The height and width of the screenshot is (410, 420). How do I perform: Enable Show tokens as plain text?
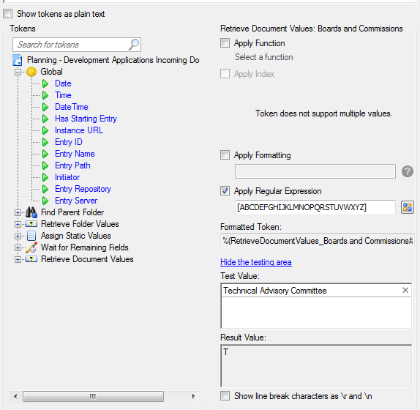coord(8,13)
